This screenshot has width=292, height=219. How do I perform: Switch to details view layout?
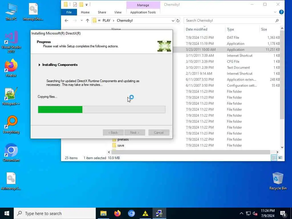274,158
